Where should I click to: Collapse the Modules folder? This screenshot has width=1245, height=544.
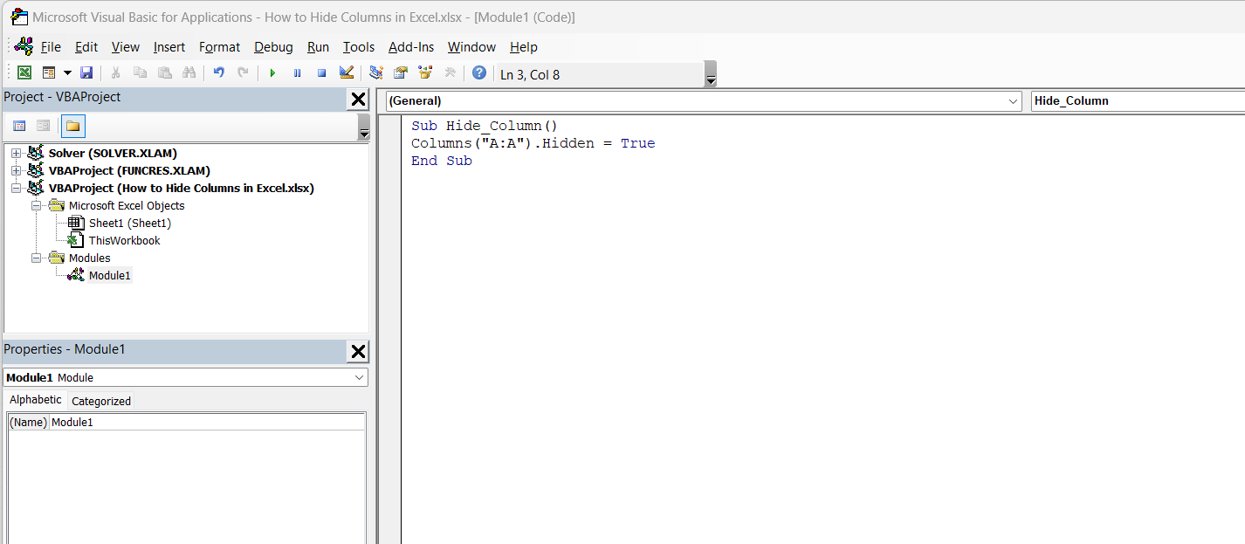tap(36, 258)
